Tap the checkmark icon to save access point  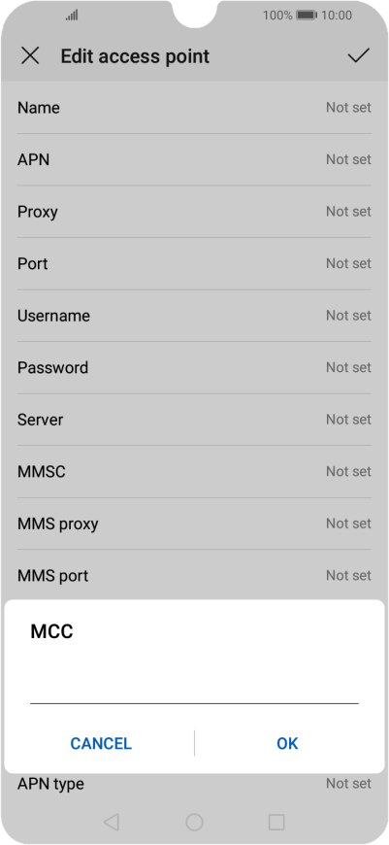pos(358,55)
